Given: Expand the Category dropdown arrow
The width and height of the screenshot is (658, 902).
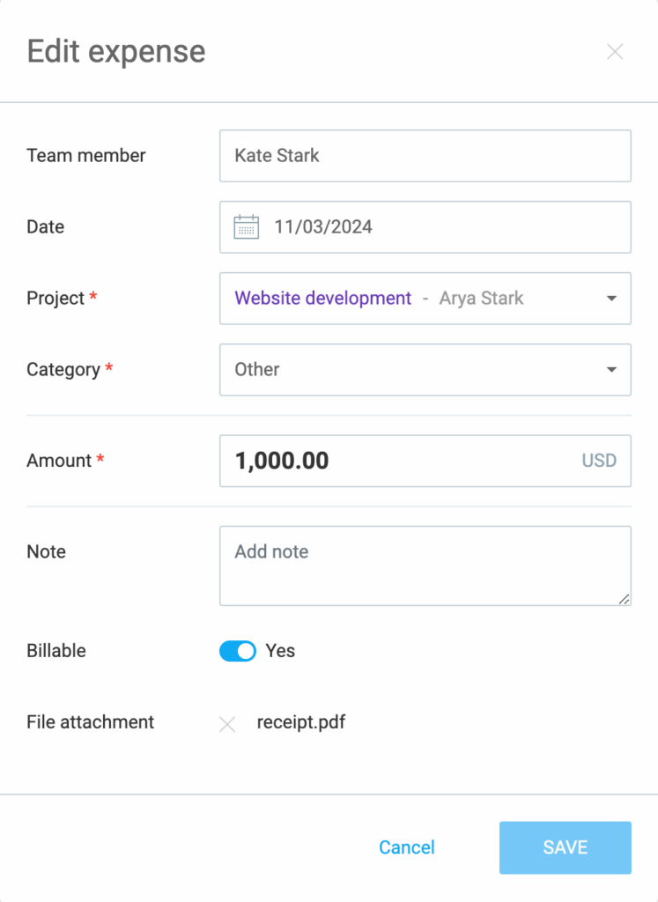Looking at the screenshot, I should pos(611,370).
